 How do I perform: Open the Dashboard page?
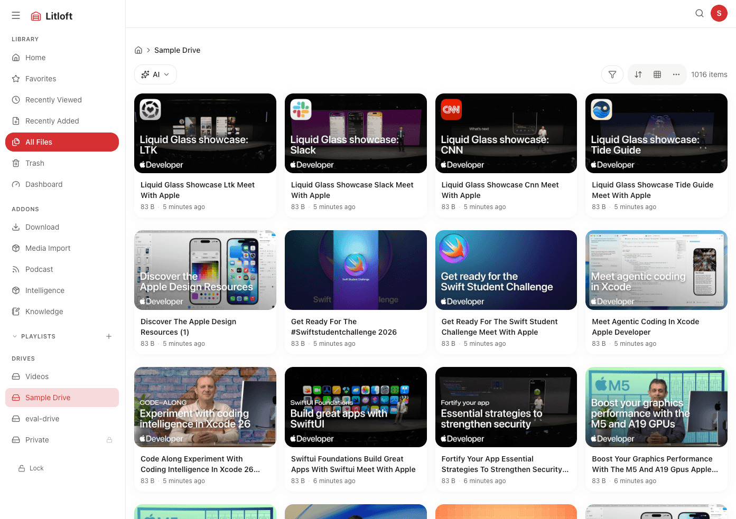[62, 184]
